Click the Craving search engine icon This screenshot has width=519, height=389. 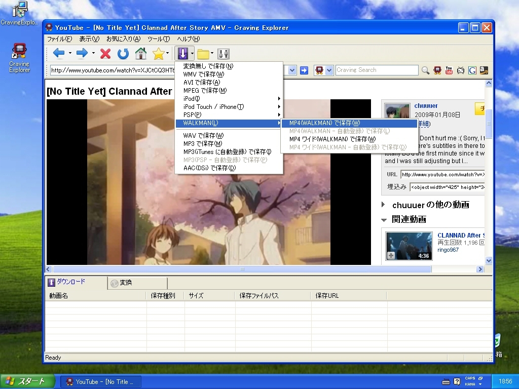click(x=319, y=70)
